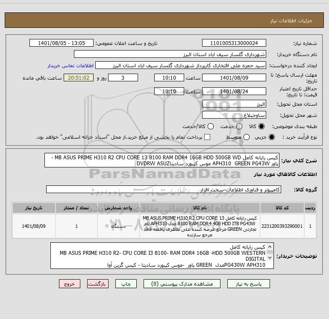Screen dimensions: 329x319
Task: Click product code 2231200393290001 cell
Action: (282, 226)
